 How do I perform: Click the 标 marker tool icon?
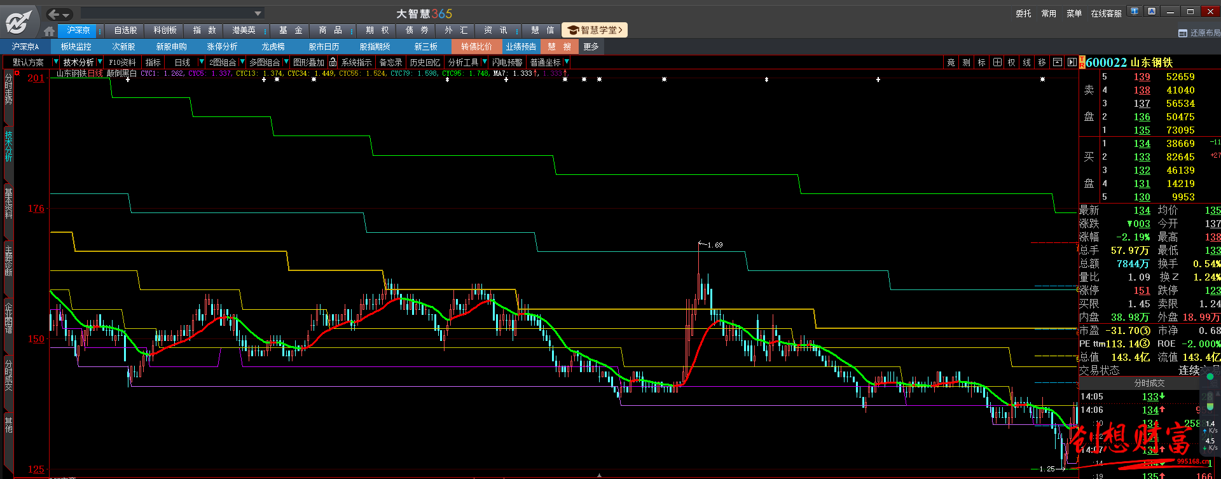[981, 62]
